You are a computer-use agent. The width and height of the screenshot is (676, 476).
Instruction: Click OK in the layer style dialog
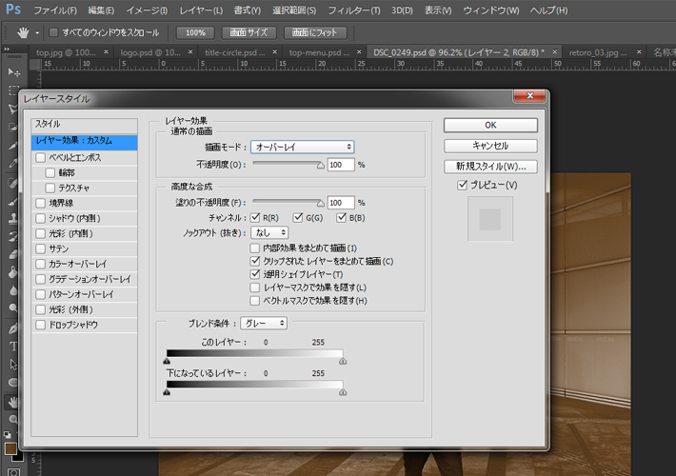tap(490, 125)
